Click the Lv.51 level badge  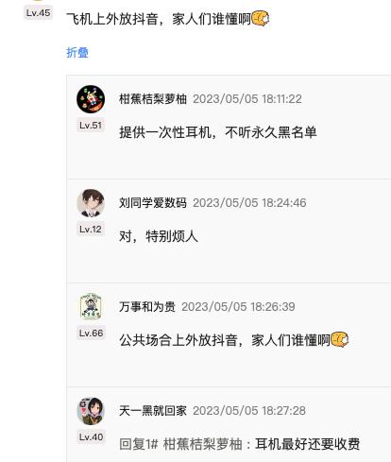tap(91, 126)
